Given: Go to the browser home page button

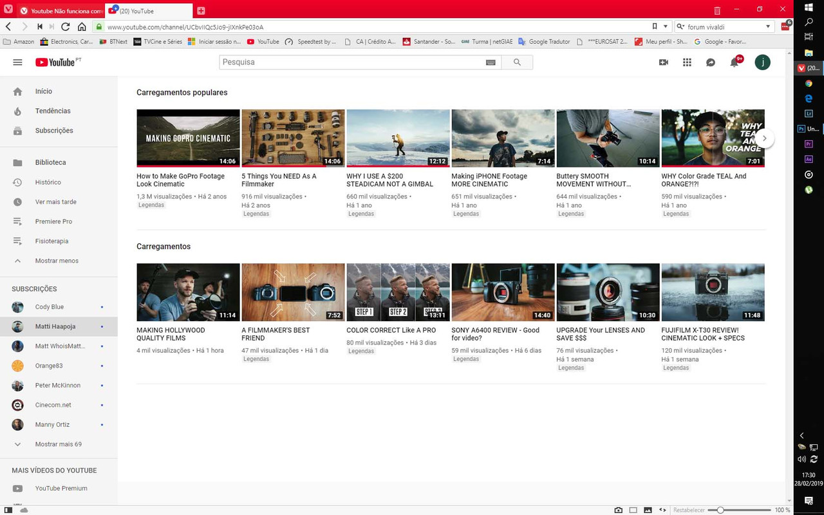Looking at the screenshot, I should point(82,26).
